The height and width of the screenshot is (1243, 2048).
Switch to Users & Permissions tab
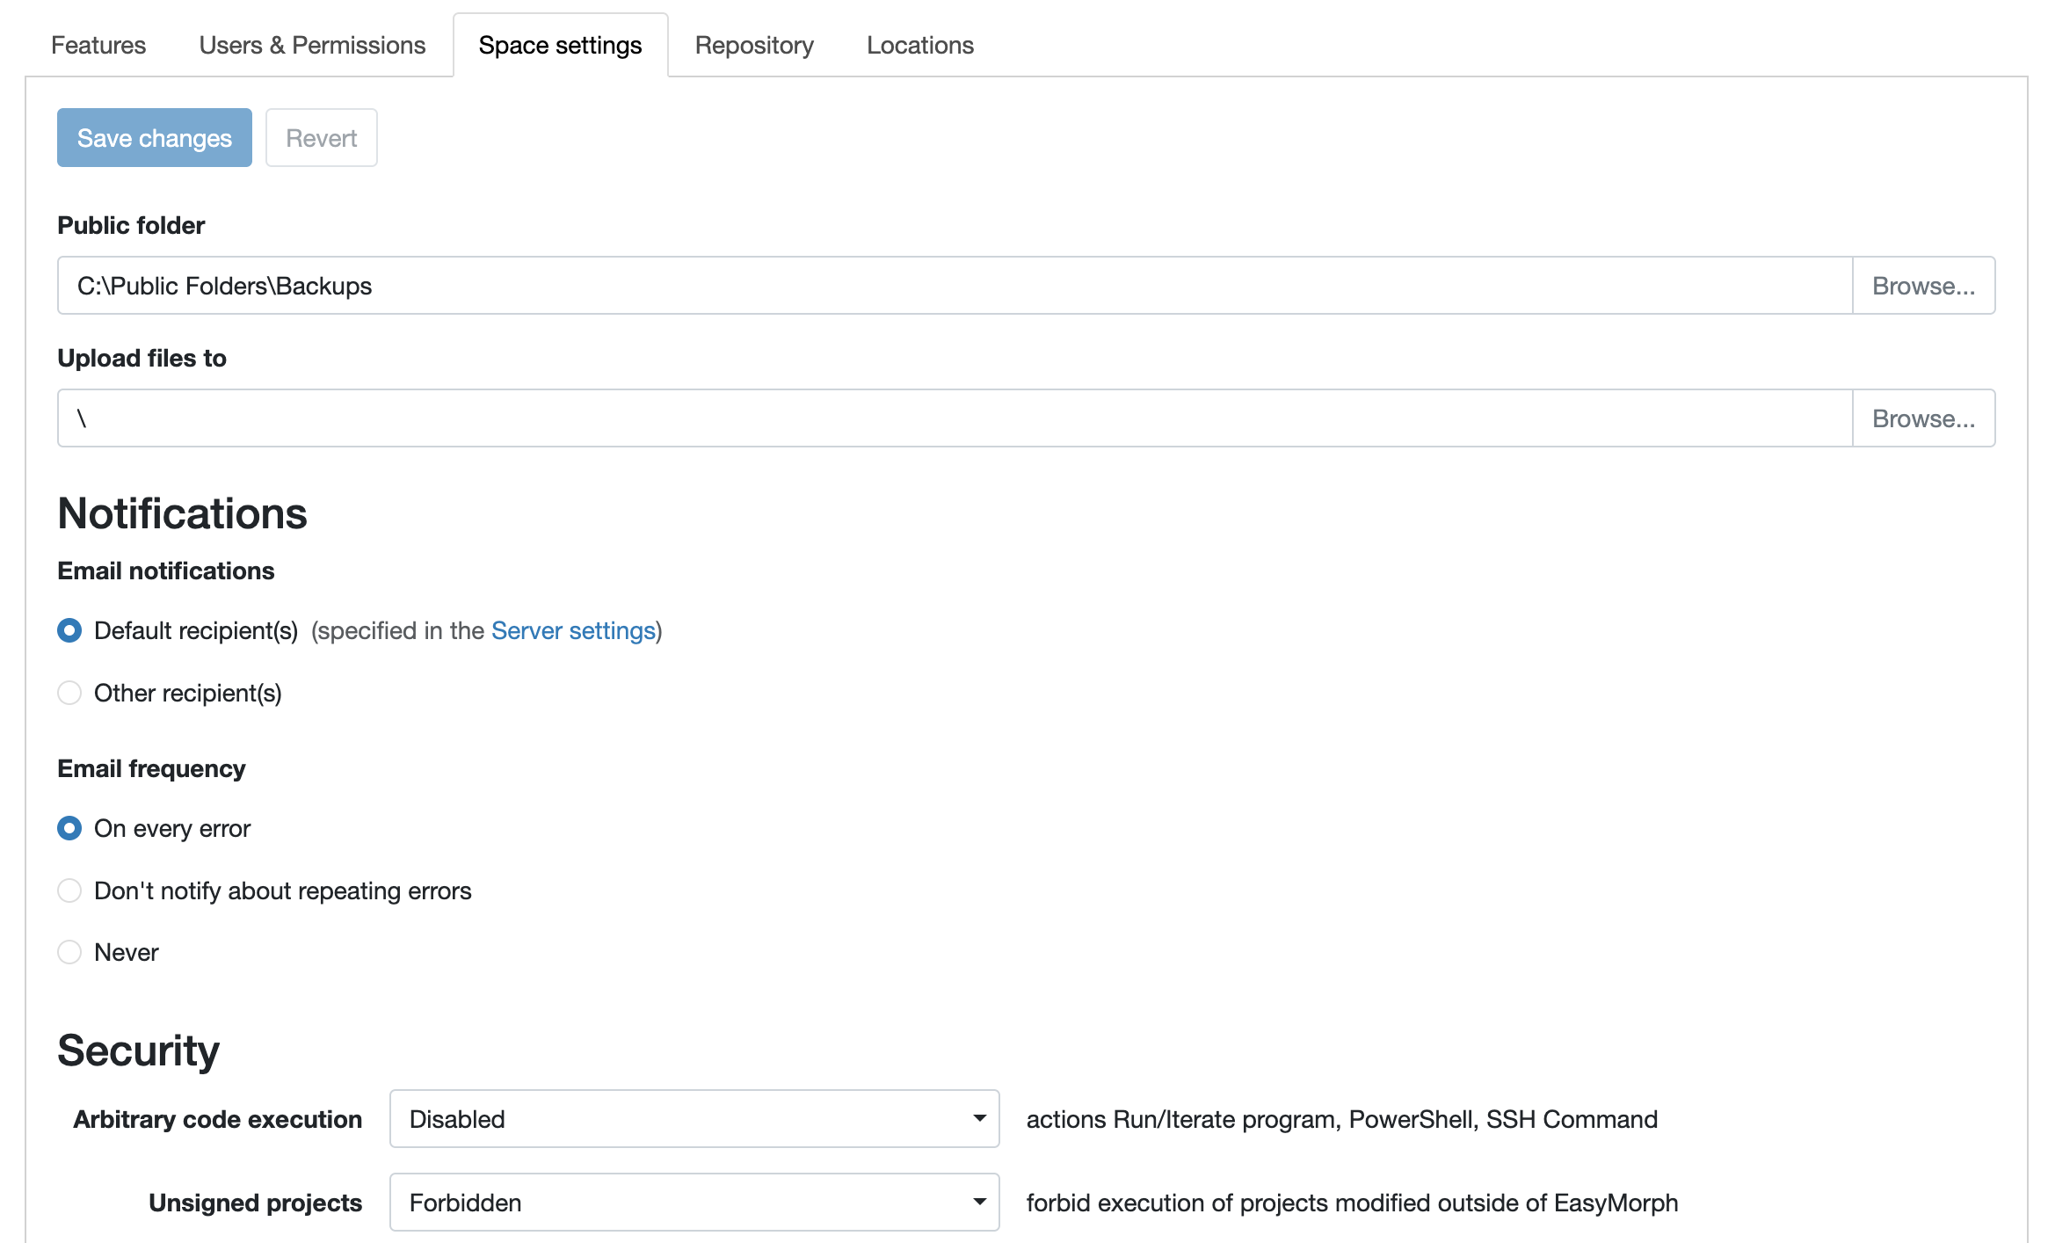(x=312, y=45)
